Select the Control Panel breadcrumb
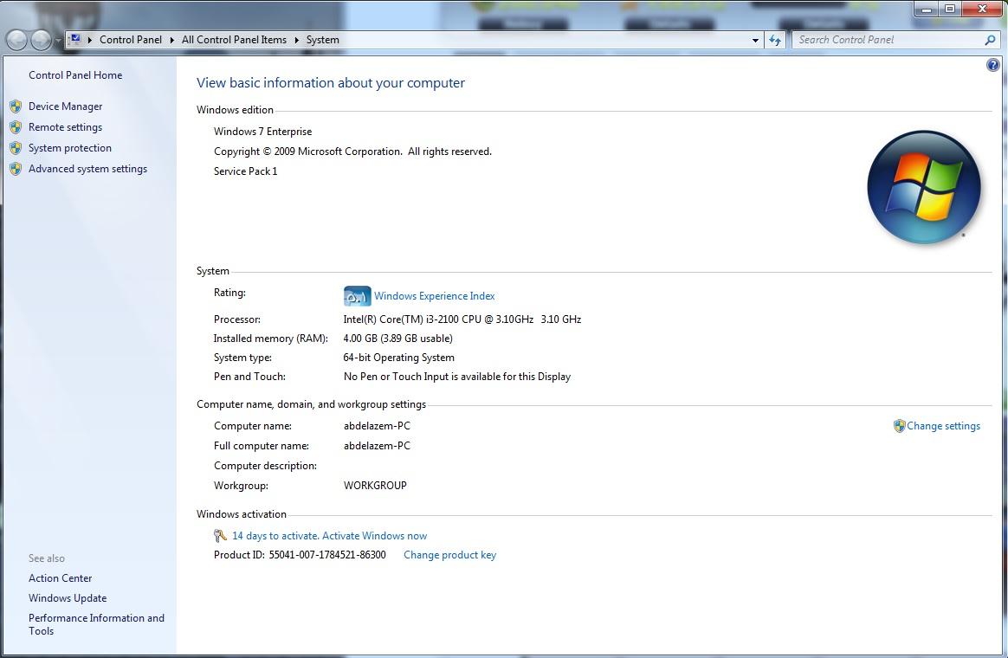This screenshot has height=658, width=1008. 131,40
